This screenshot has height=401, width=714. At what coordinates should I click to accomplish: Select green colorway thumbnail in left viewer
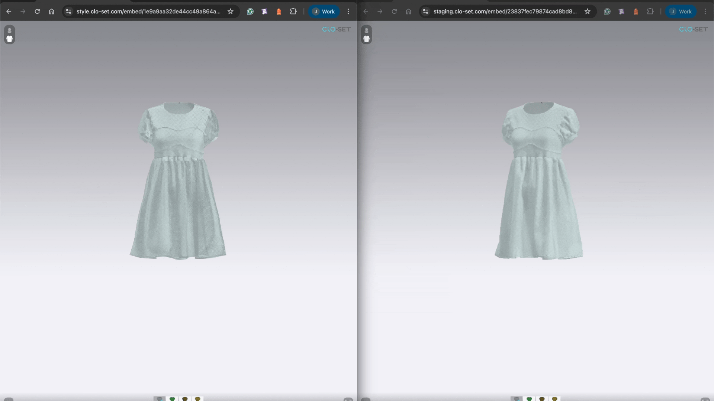point(172,399)
